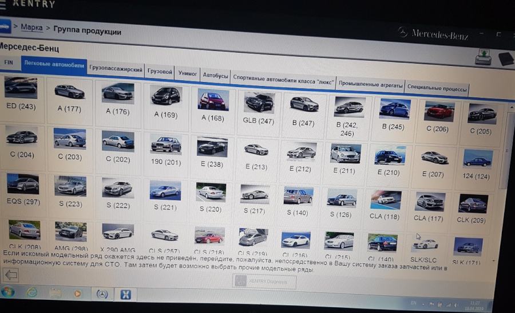Open the S (220) model series
This screenshot has width=515, height=313.
[x=211, y=197]
